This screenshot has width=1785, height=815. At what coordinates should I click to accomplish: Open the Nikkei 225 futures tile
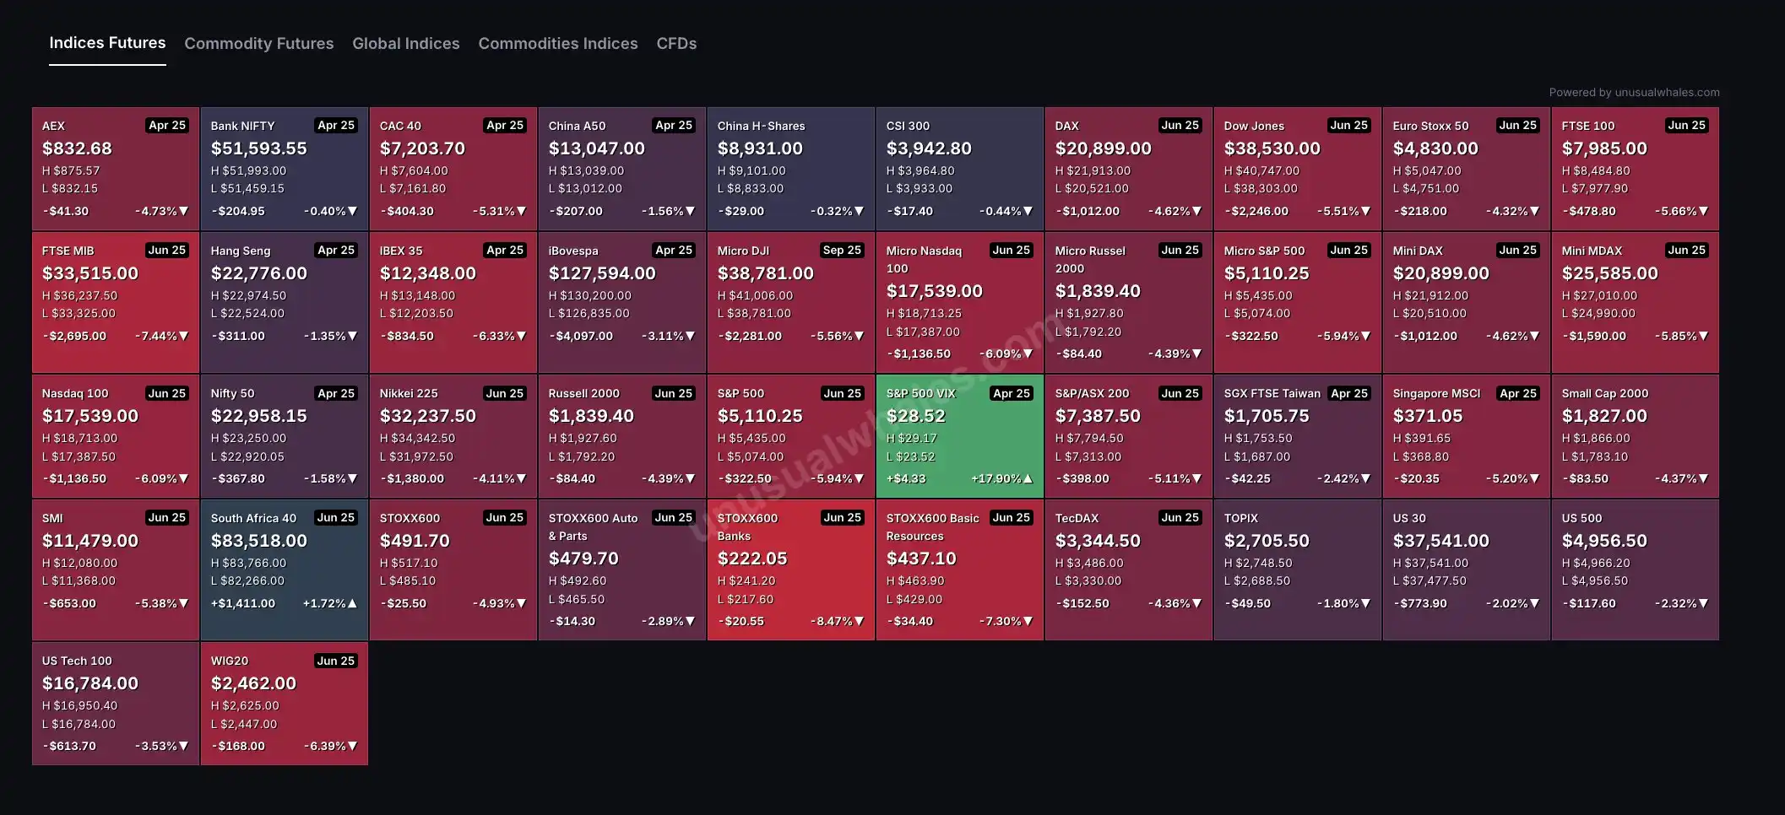453,436
